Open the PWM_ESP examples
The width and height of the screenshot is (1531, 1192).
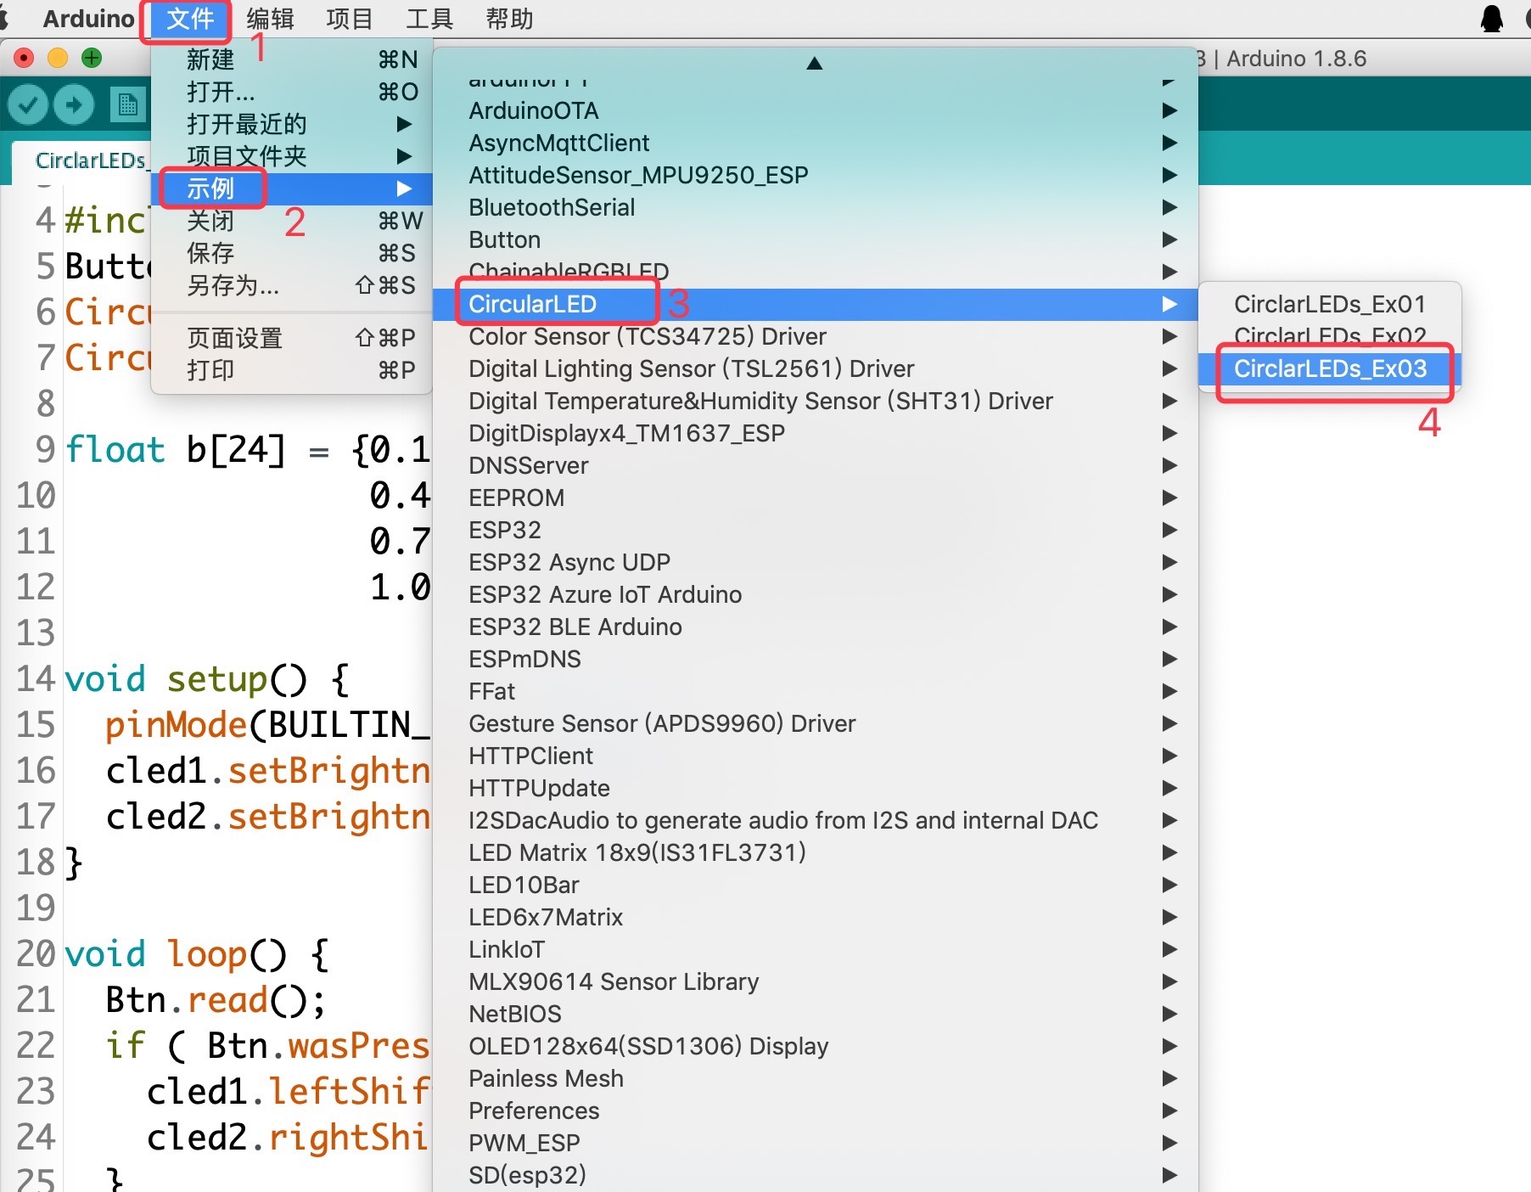pos(815,1143)
